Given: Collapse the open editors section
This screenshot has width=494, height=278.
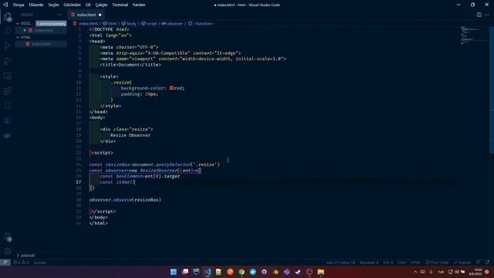Looking at the screenshot, I should (18, 24).
